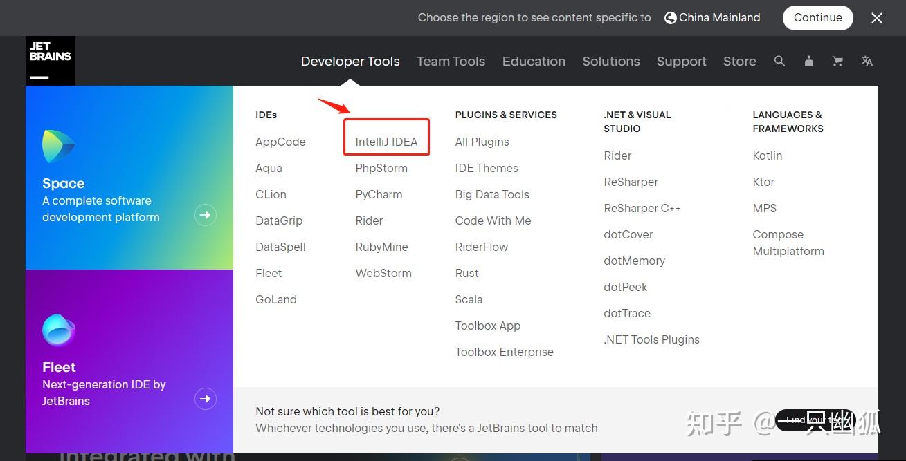Open the MPS link

click(765, 208)
